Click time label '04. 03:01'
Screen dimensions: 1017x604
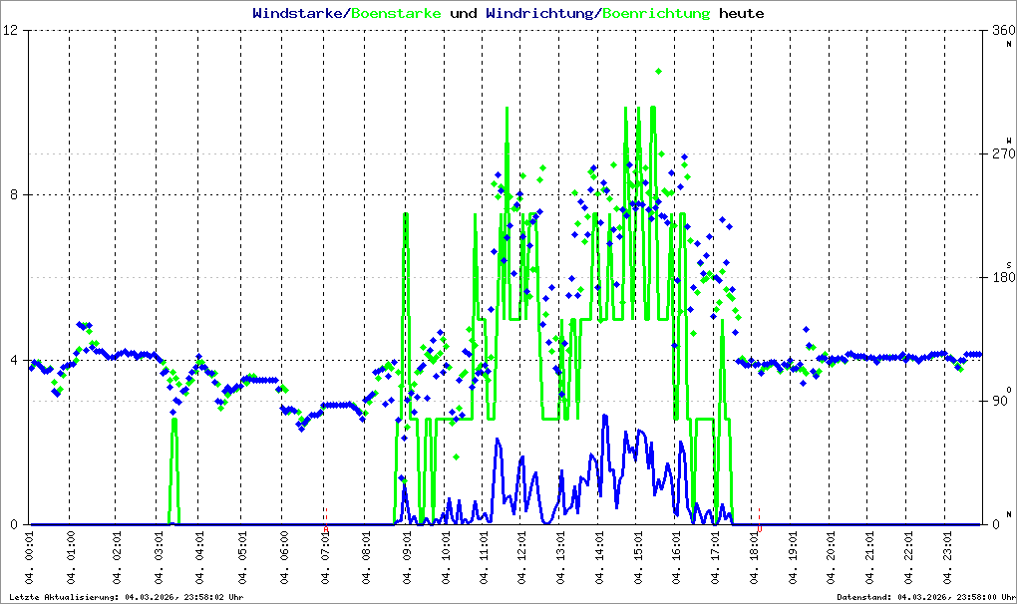coord(159,558)
